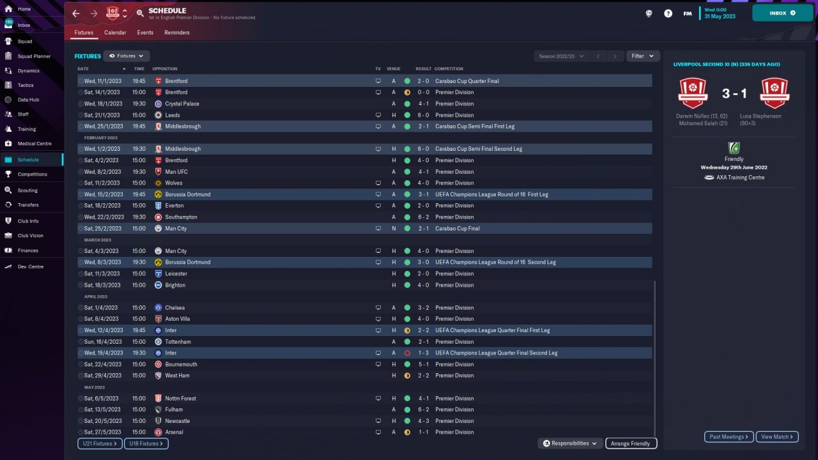Open the Season 2022/23 dropdown
This screenshot has width=818, height=460.
coord(562,56)
